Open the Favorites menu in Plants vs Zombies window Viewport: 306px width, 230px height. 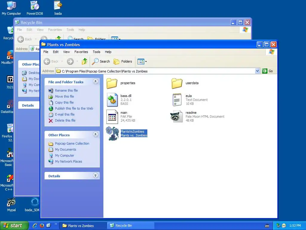click(81, 52)
